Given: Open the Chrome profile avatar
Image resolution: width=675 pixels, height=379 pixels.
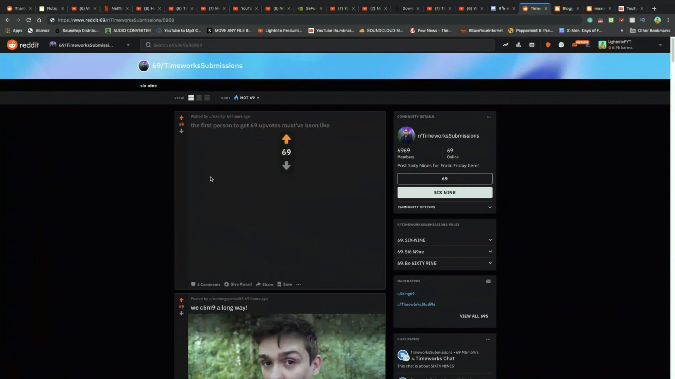Looking at the screenshot, I should click(657, 20).
